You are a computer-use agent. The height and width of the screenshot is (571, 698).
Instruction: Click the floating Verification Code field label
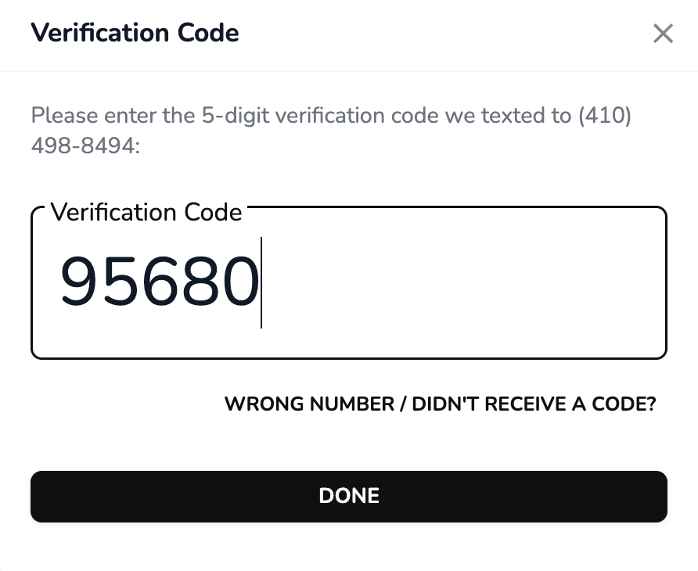point(146,212)
